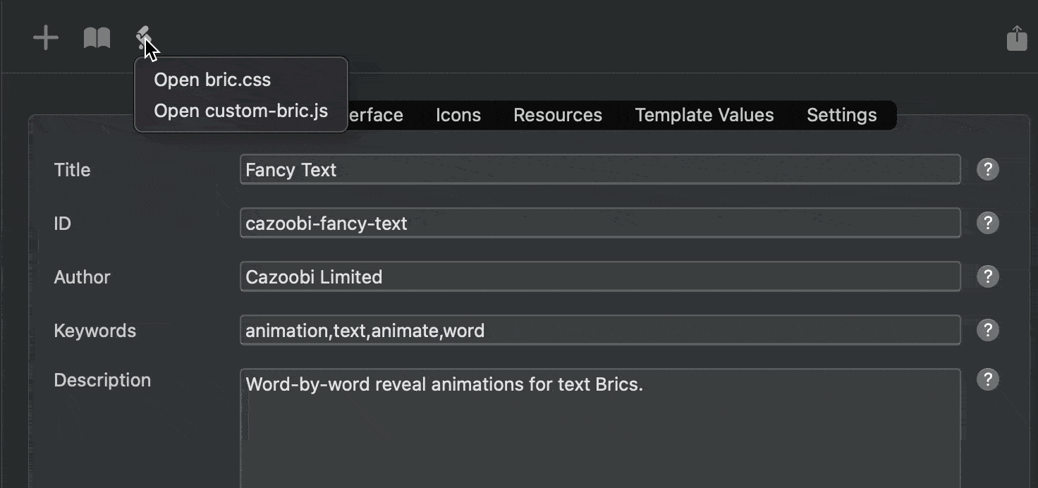Viewport: 1038px width, 488px height.
Task: Click the share export icon
Action: coord(1016,38)
